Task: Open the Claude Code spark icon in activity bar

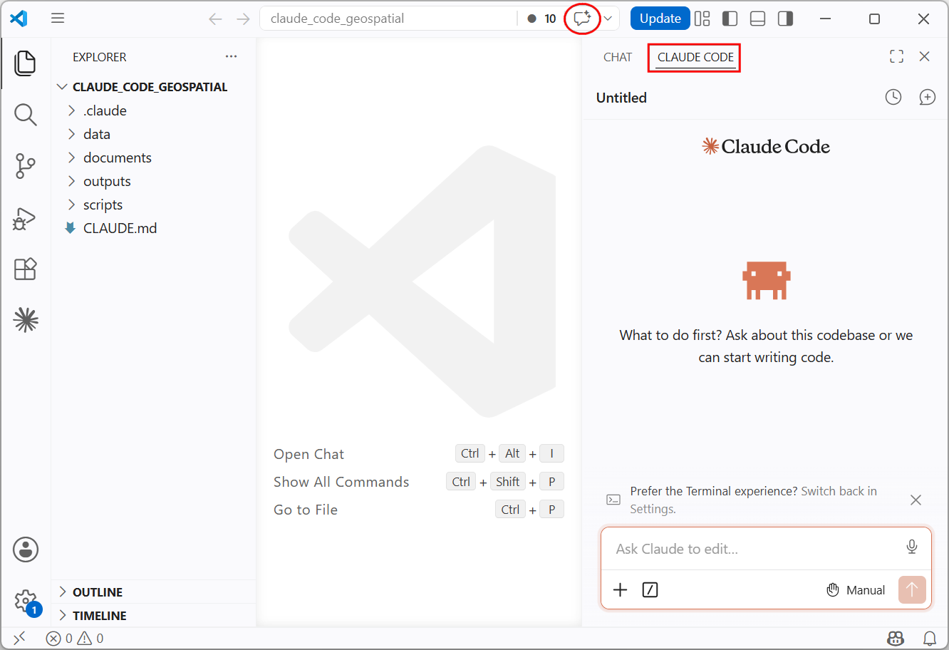Action: (26, 320)
